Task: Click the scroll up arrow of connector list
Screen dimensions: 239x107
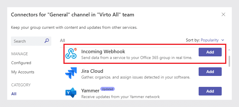Action: tap(229, 50)
